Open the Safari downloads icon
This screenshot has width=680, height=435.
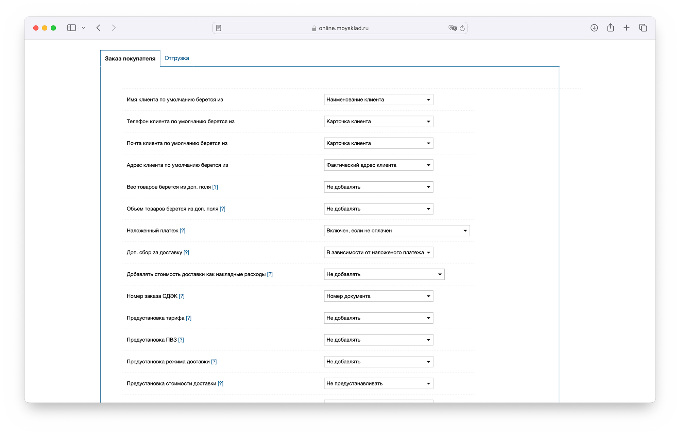(594, 28)
